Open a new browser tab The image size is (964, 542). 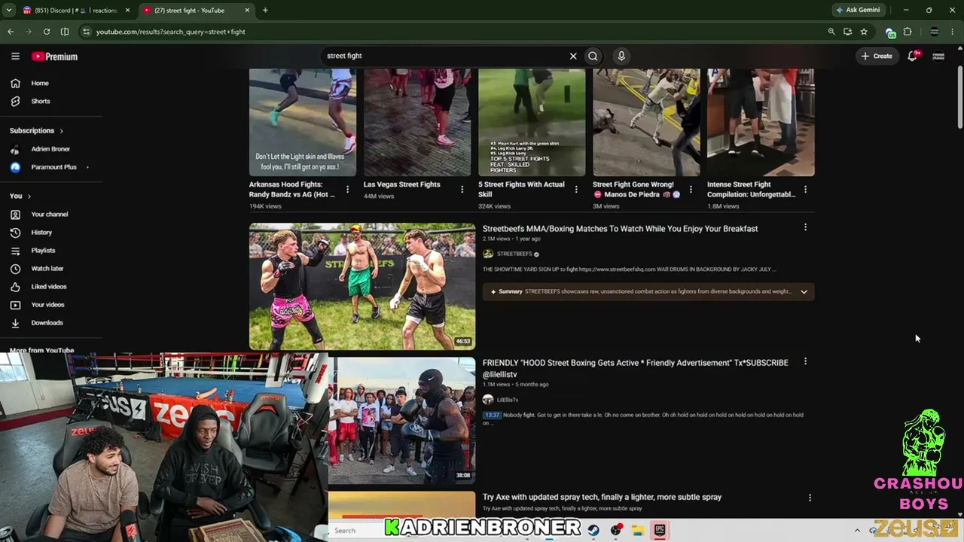265,11
